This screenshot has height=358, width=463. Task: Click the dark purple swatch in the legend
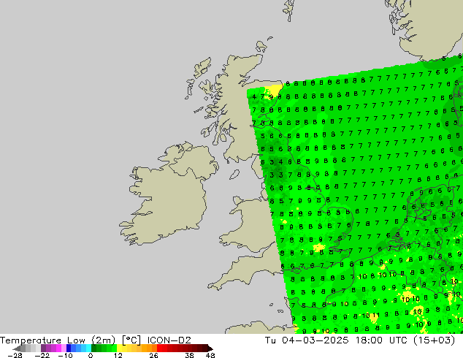(43, 349)
